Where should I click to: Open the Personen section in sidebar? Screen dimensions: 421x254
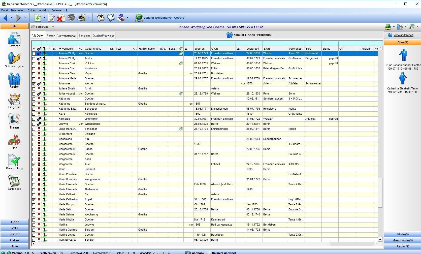pos(14,39)
